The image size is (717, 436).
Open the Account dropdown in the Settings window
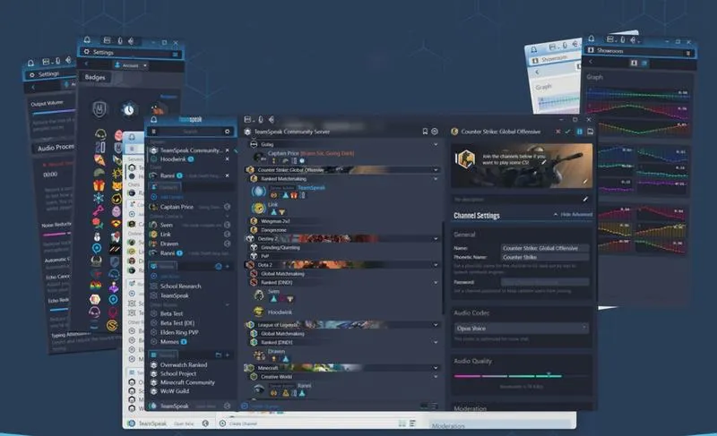click(x=131, y=65)
